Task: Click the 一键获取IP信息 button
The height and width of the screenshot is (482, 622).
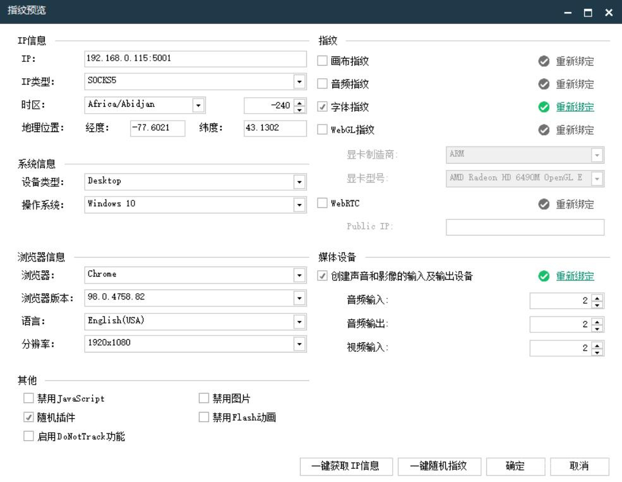Action: 346,467
